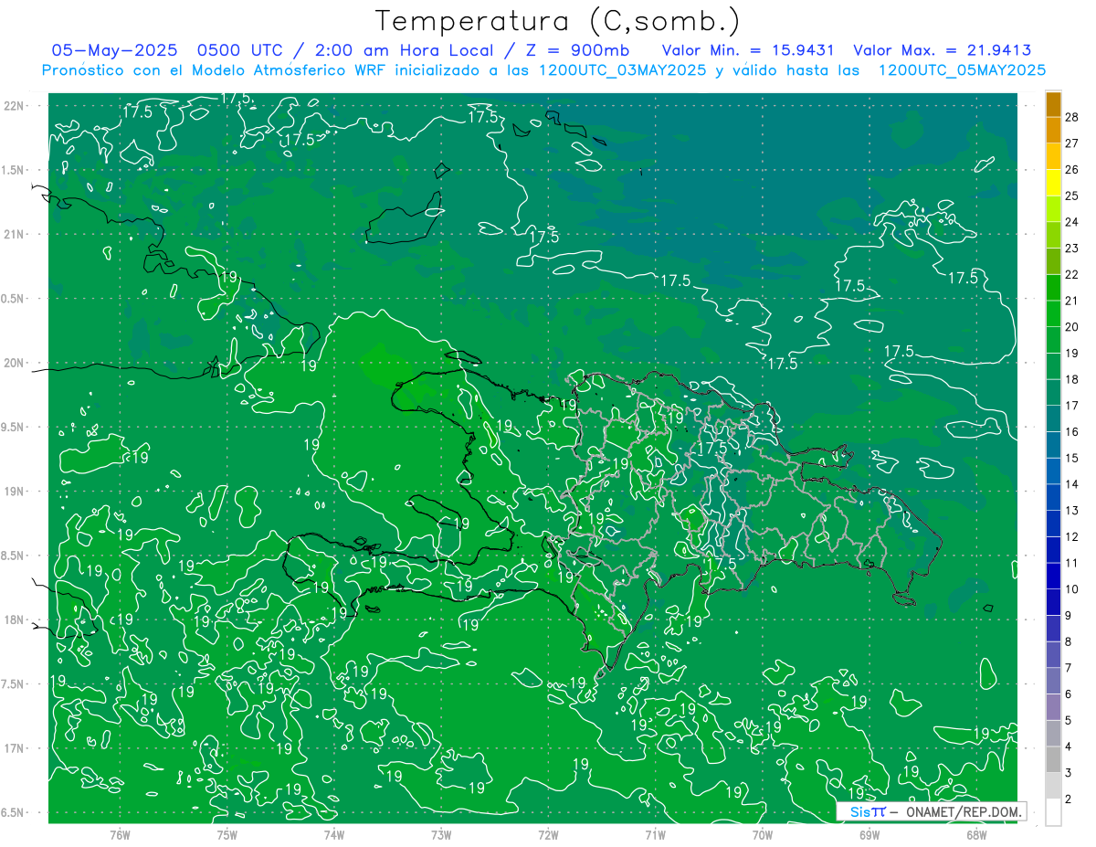The image size is (1096, 847).
Task: Click the 28 value on the color scale
Action: coord(1072,117)
